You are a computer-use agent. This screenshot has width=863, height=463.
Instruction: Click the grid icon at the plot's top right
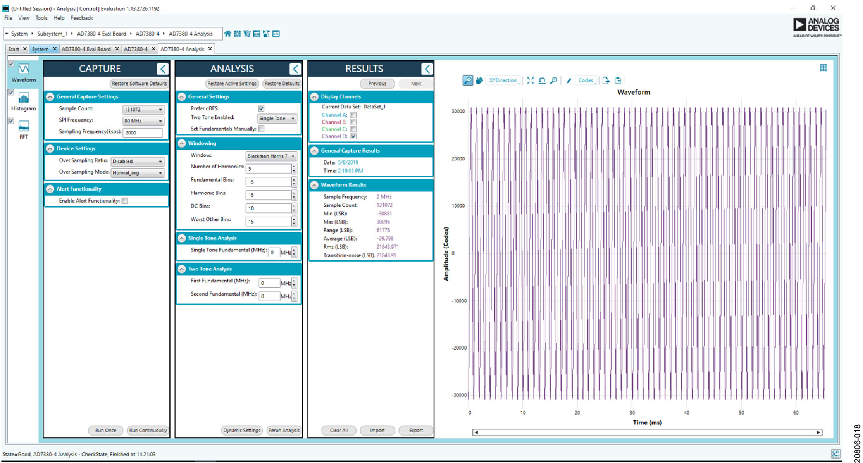(x=823, y=68)
